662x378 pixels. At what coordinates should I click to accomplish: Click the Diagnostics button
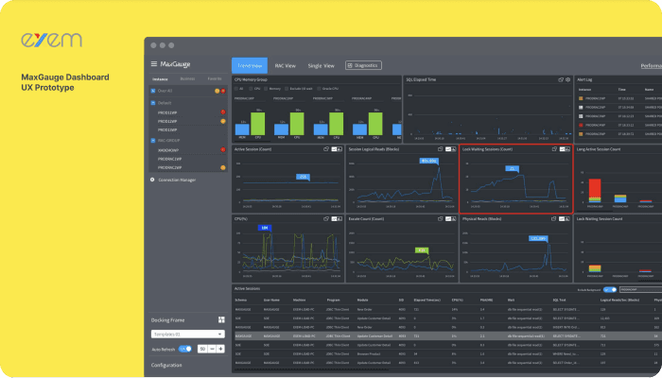click(x=362, y=65)
